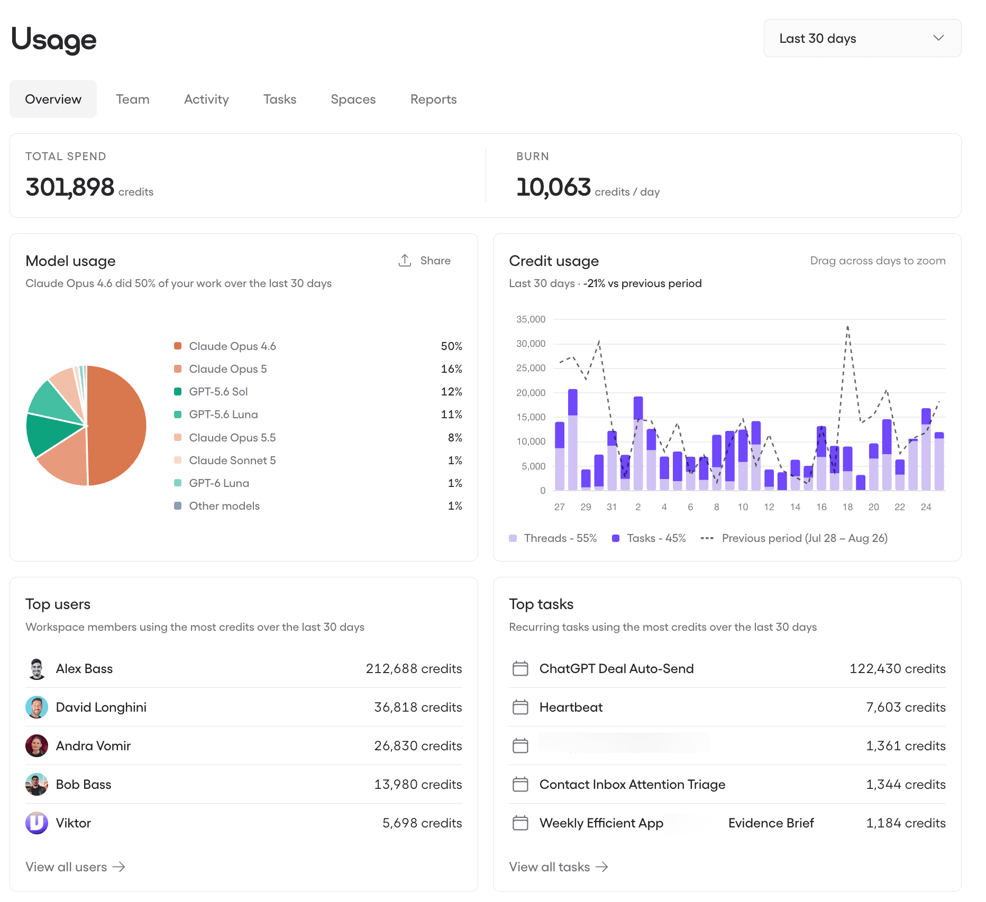Click the Alex Bass user name
Viewport: 986px width, 902px height.
tap(84, 669)
